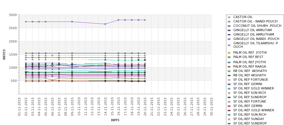Click SF OIL-REF SUNDAY legend label

coord(249,119)
